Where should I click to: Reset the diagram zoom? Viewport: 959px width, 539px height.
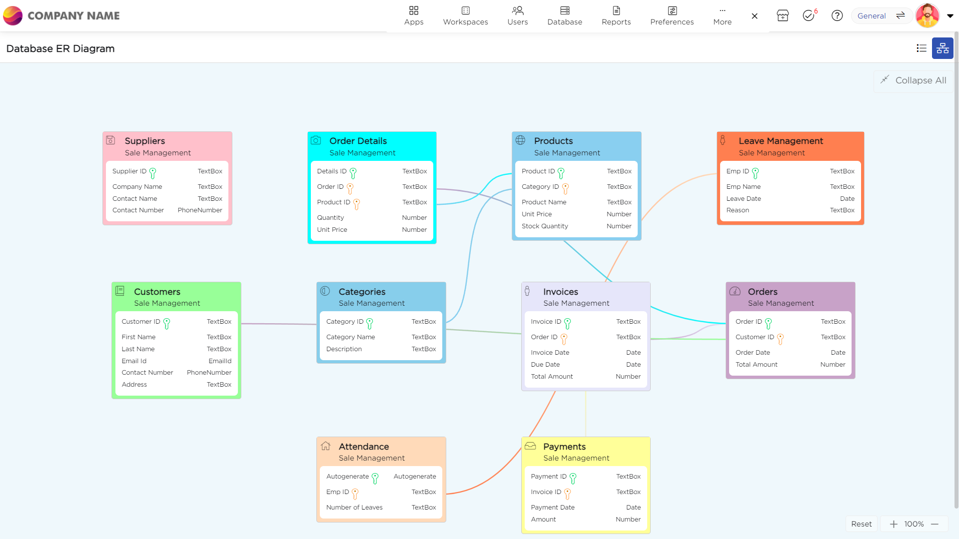(x=861, y=524)
